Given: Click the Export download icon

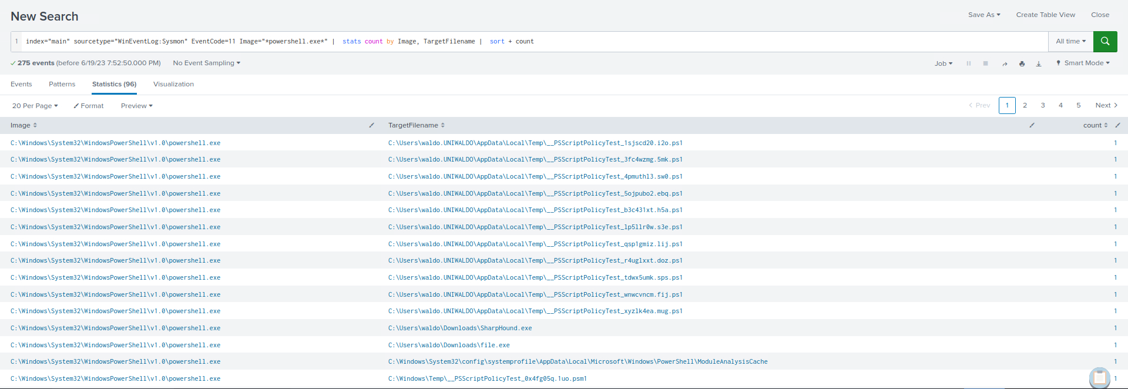Looking at the screenshot, I should coord(1039,63).
